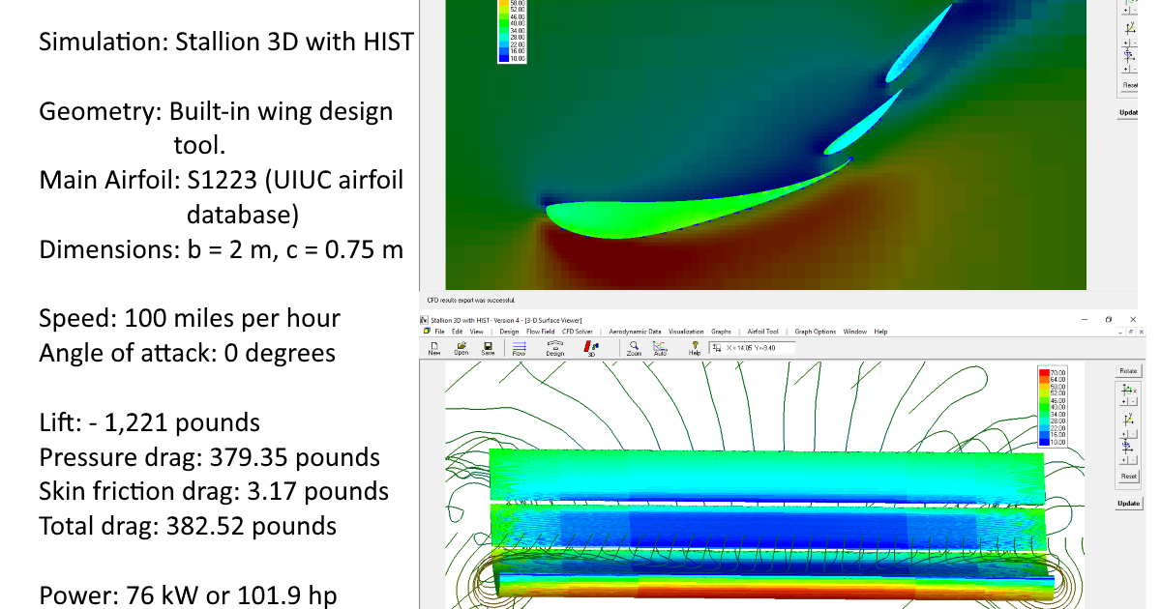
Task: Click the Auto scaling icon
Action: [x=661, y=346]
